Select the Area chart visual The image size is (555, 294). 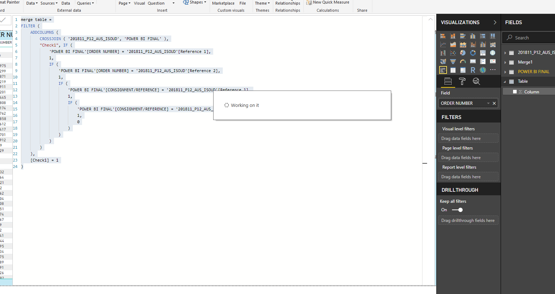coord(453,44)
